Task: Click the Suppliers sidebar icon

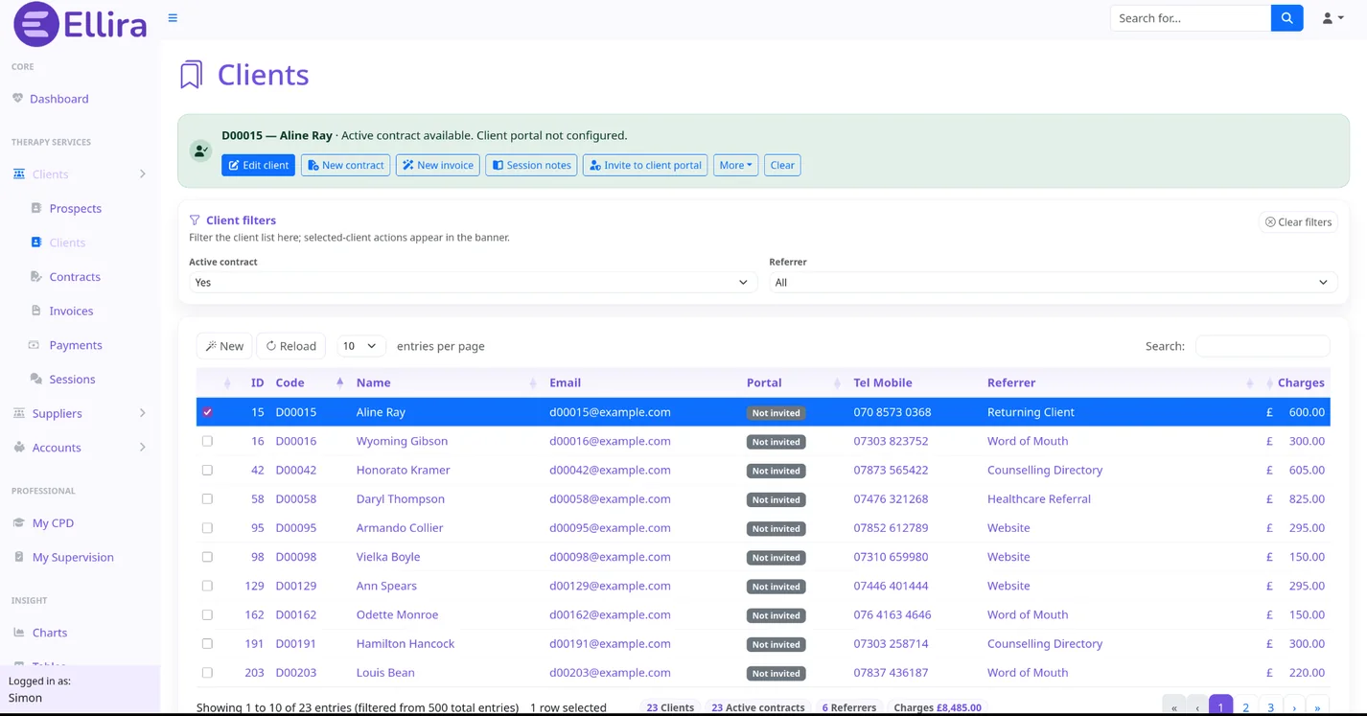Action: coord(19,413)
